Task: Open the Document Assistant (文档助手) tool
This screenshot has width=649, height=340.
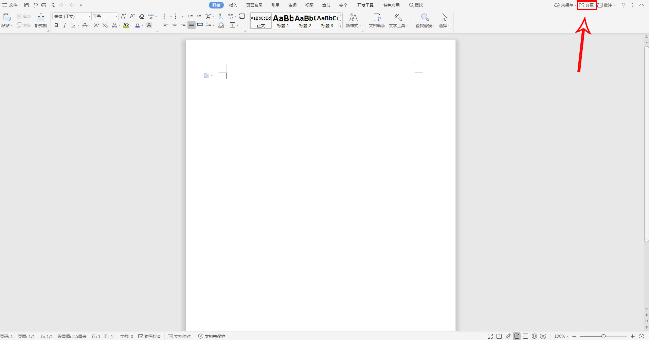Action: point(377,20)
